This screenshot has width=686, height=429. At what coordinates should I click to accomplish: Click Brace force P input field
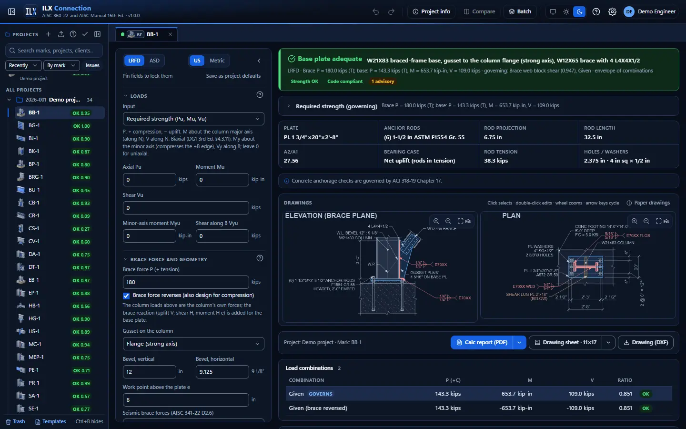(x=186, y=282)
